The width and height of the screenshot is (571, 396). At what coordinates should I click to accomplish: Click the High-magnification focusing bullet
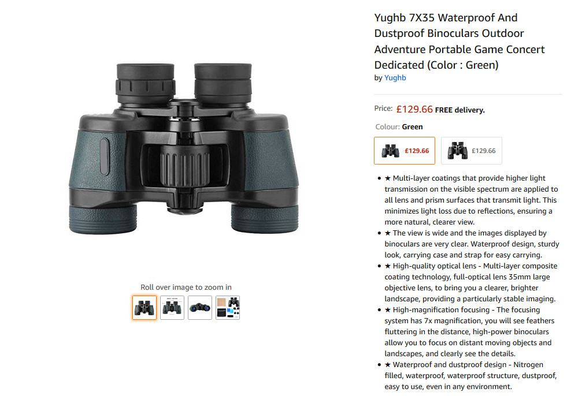point(469,332)
